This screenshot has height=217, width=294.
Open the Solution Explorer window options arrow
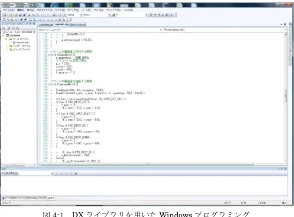[x=27, y=24]
